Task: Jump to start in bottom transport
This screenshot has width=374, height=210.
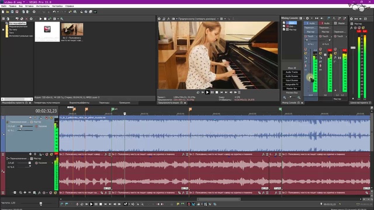Action: 105,204
